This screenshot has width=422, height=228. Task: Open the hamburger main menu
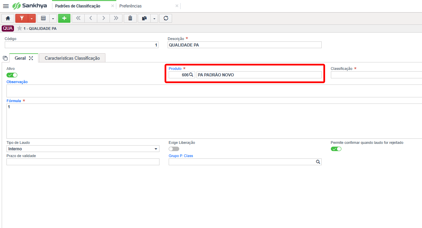[6, 6]
